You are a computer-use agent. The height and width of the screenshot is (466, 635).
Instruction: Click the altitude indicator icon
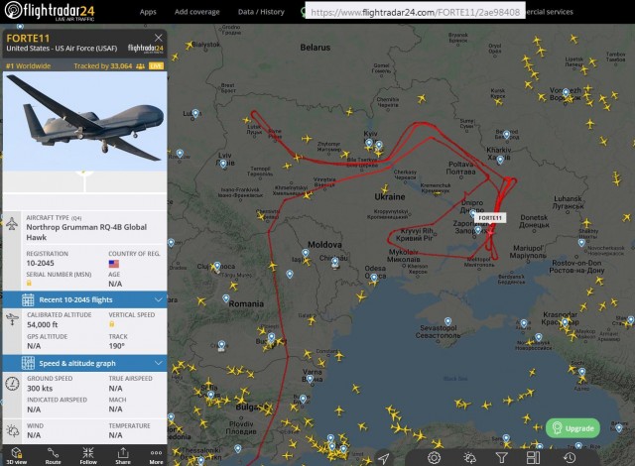tap(12, 318)
